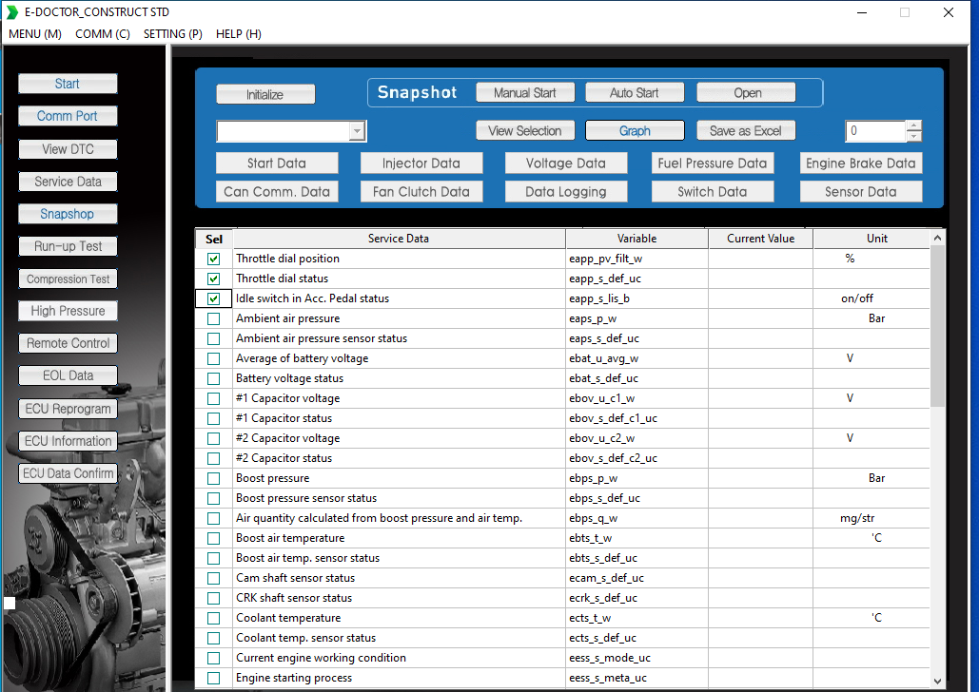
Task: Open the View DTC sidebar page
Action: [68, 149]
